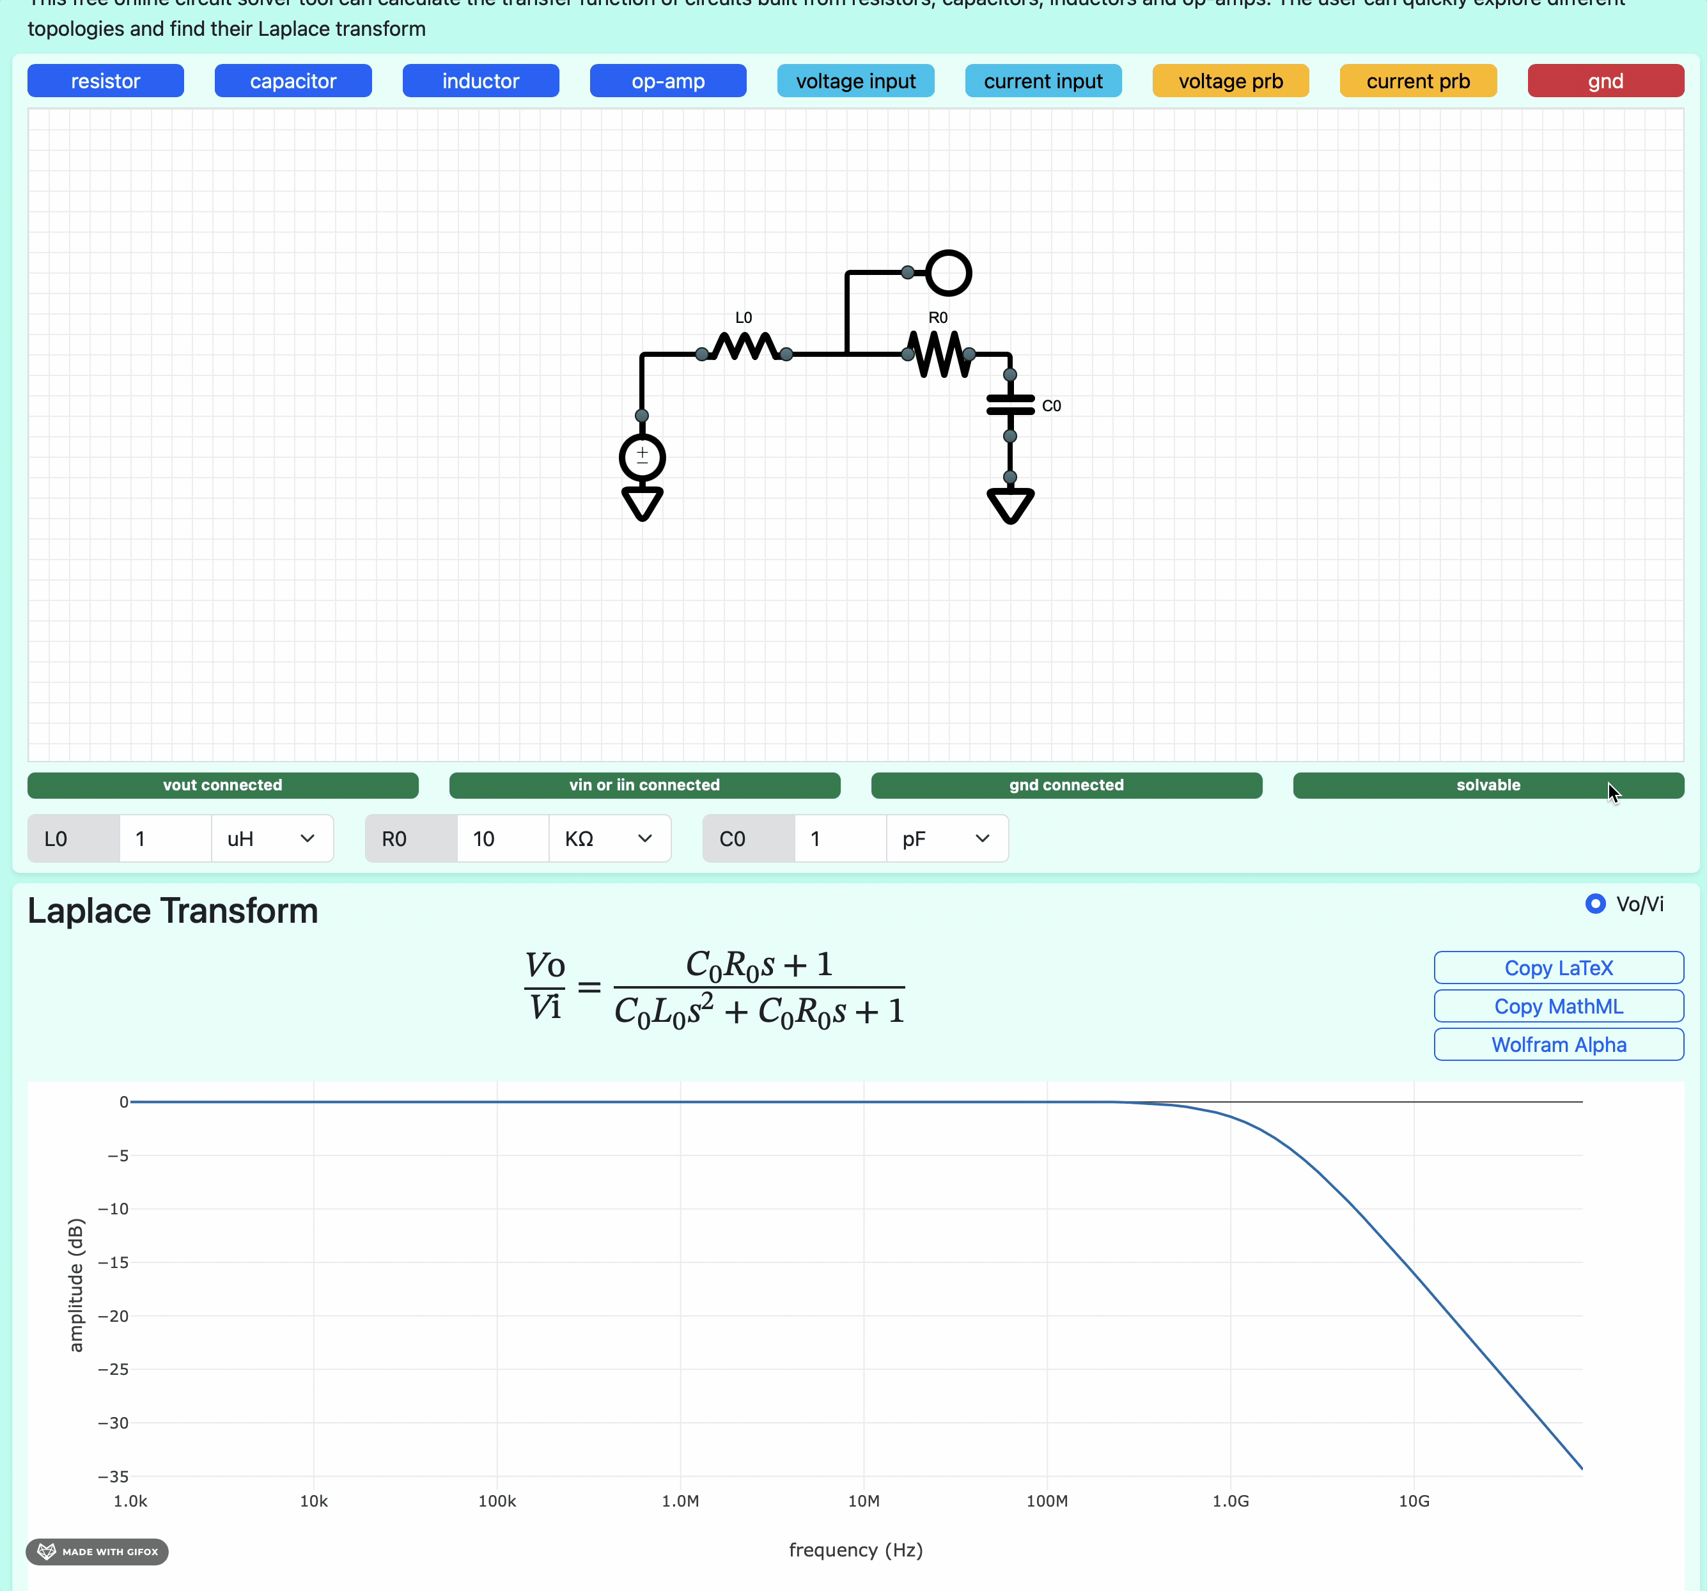The image size is (1707, 1591).
Task: Select the L0 inductor symbol
Action: click(744, 349)
